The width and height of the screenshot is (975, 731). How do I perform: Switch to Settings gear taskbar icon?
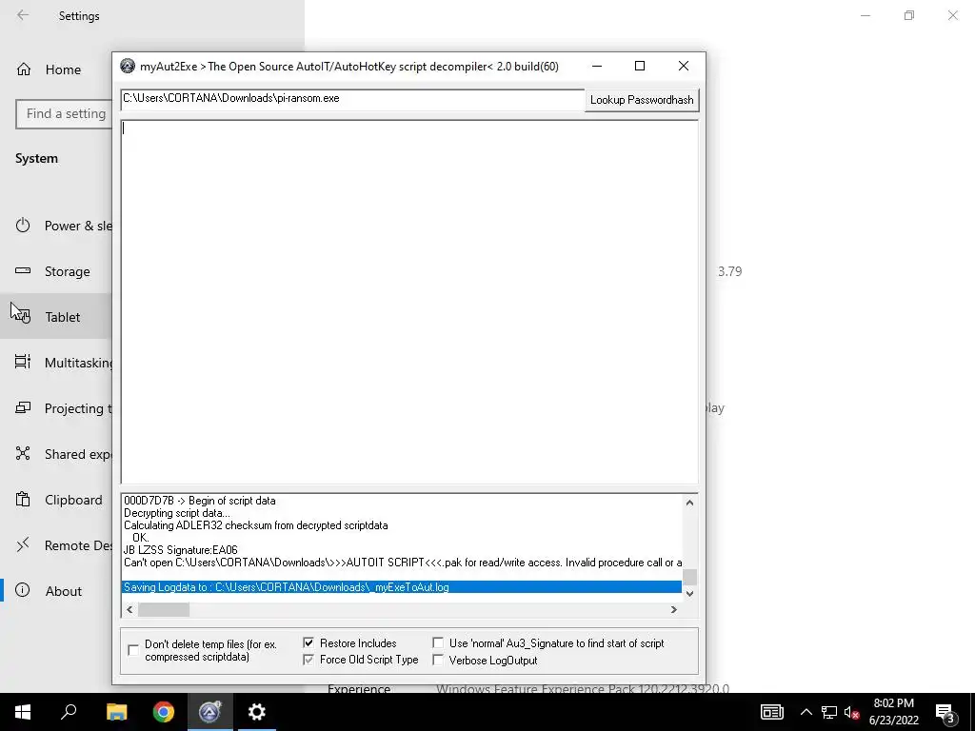[257, 712]
